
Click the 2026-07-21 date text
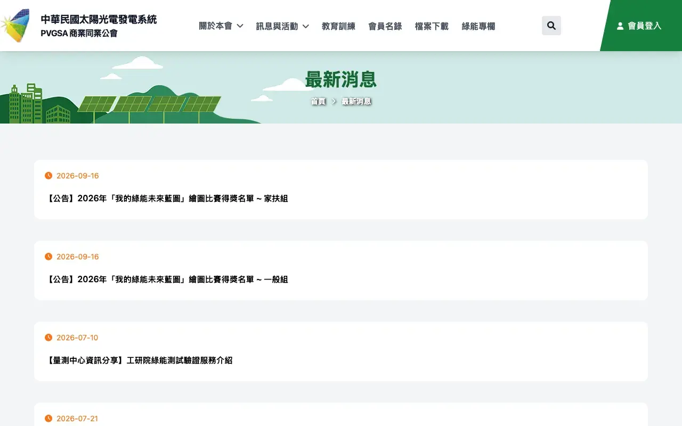(x=77, y=419)
